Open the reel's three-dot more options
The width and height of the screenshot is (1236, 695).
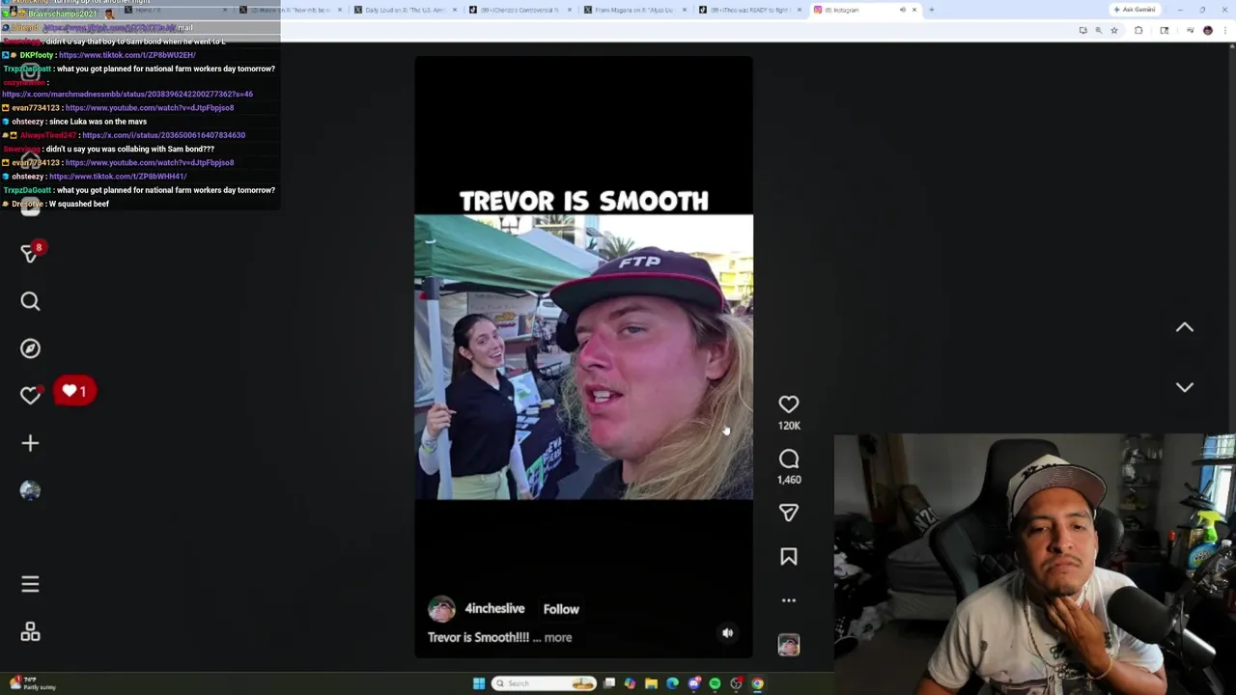point(789,600)
